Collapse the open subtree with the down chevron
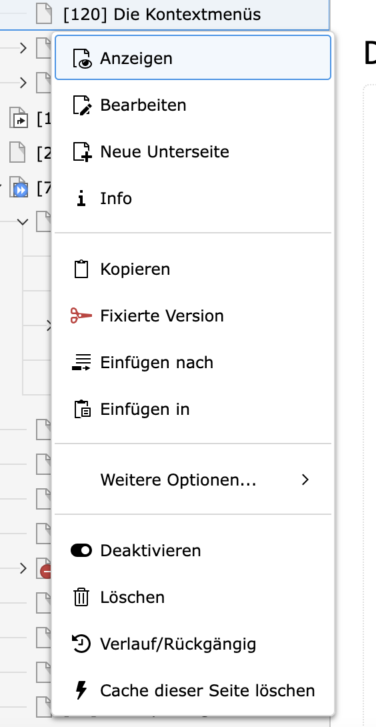376x727 pixels. coord(22,221)
